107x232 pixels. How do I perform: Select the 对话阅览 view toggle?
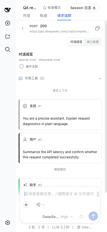coord(76,42)
